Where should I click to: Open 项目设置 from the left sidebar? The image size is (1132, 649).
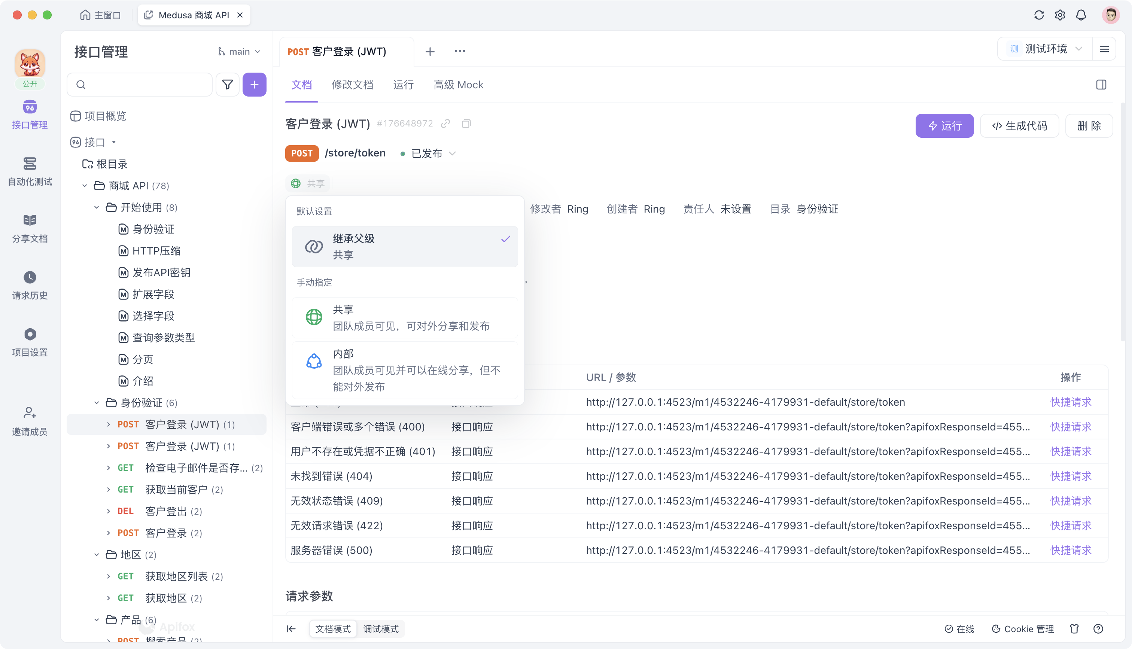point(30,341)
